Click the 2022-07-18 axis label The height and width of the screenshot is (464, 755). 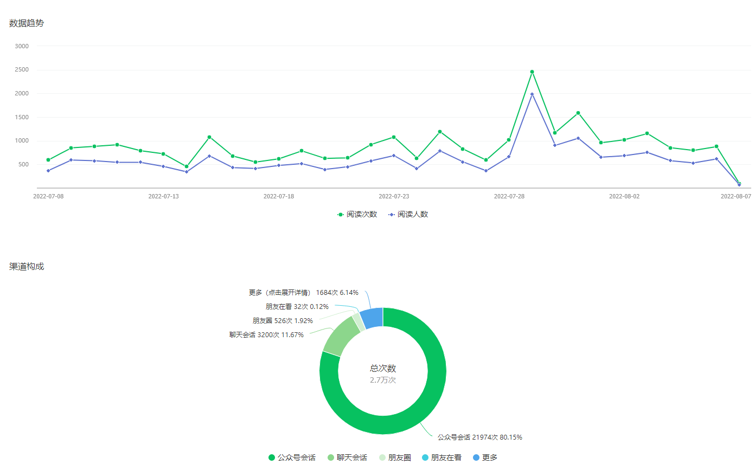coord(279,196)
